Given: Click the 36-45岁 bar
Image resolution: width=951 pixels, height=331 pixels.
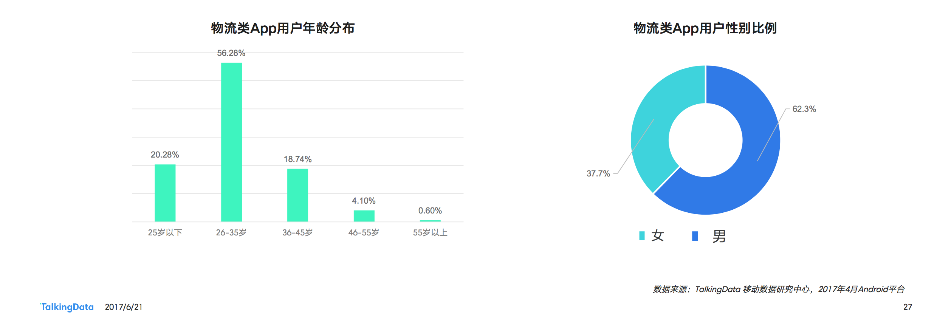Looking at the screenshot, I should (x=297, y=195).
